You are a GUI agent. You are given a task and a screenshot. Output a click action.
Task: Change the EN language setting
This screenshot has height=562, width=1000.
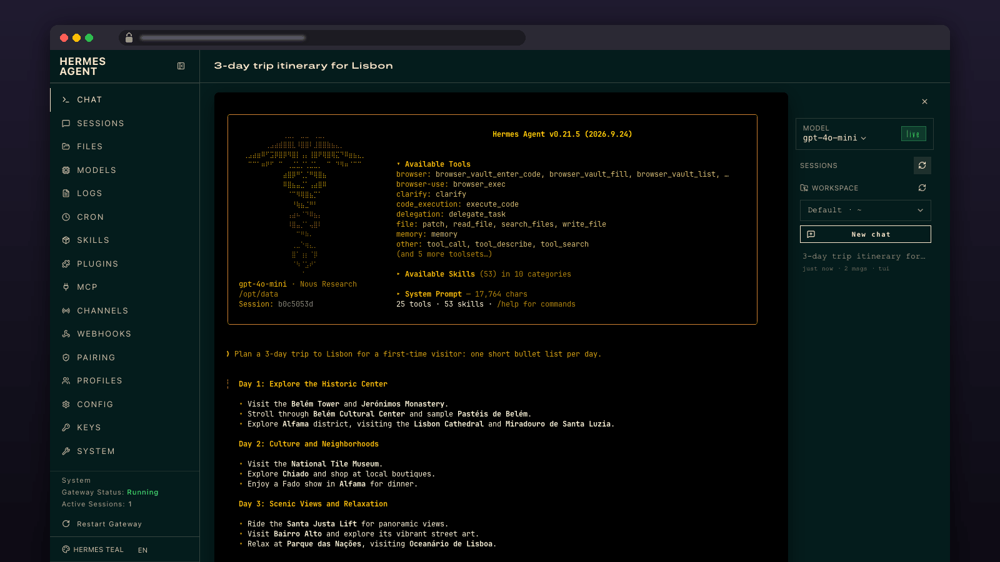point(142,550)
